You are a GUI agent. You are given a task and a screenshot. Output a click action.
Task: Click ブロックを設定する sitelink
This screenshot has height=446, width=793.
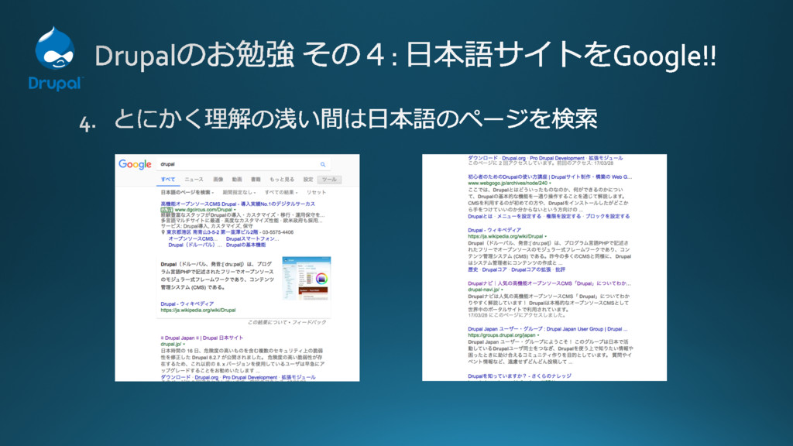tap(607, 217)
